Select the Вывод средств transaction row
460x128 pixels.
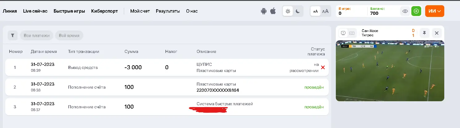click(x=167, y=67)
